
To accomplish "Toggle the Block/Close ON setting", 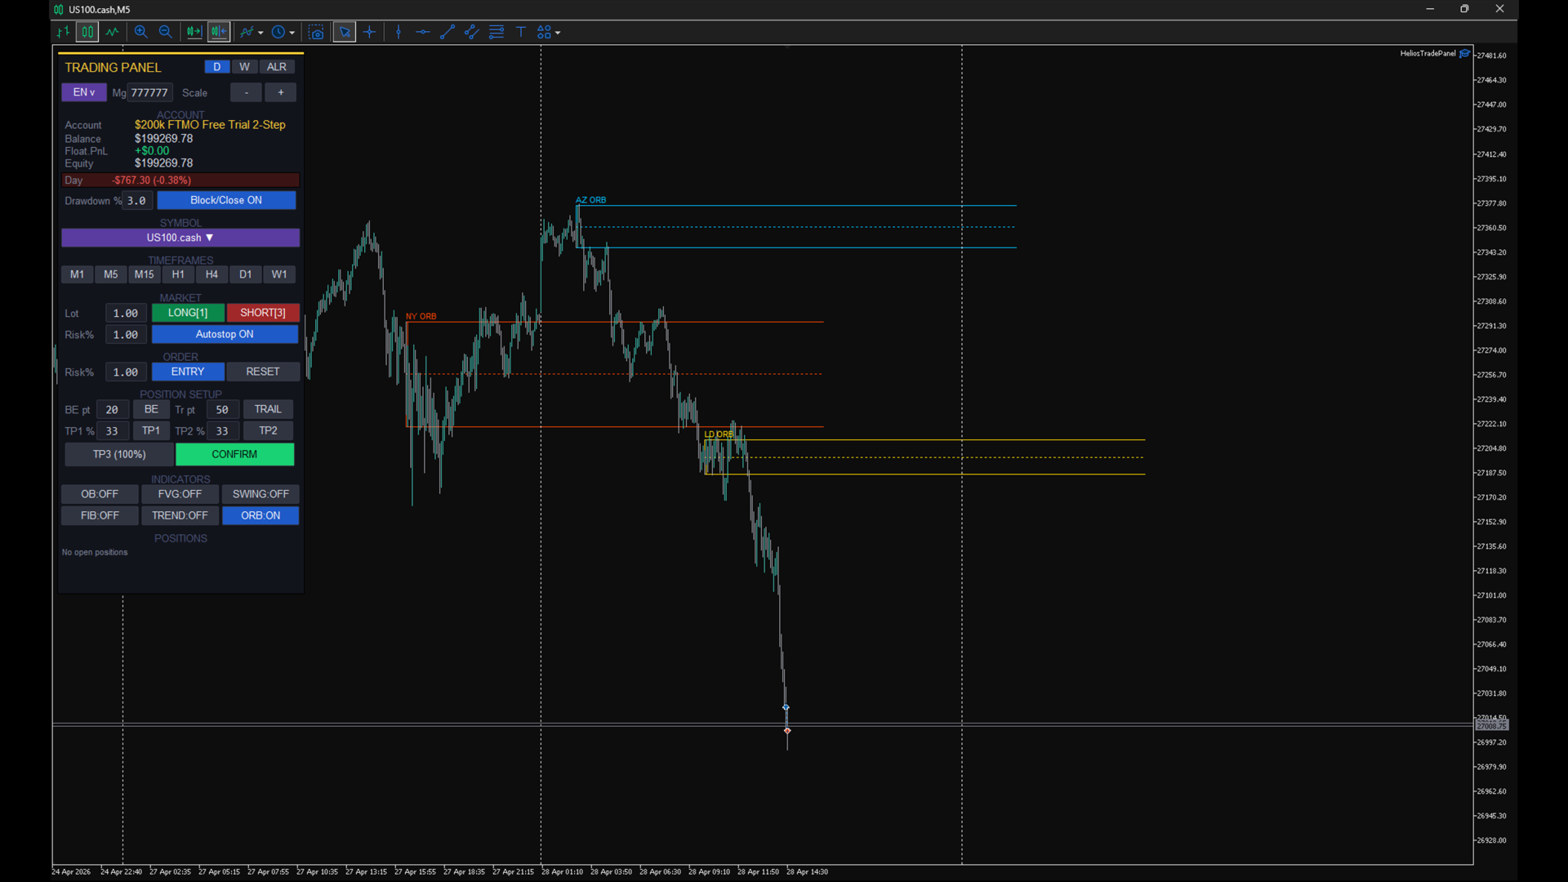I will pyautogui.click(x=226, y=200).
